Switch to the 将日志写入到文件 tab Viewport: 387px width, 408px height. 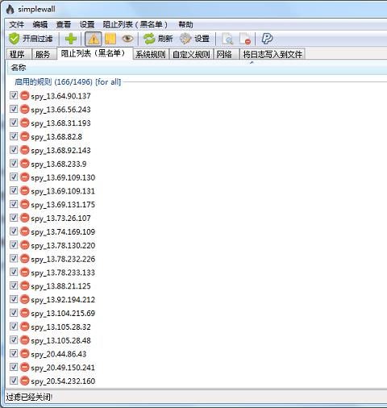(x=273, y=54)
